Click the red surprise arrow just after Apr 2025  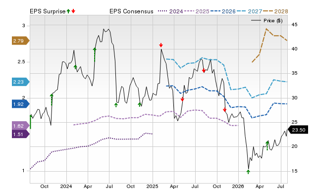coord(182,99)
